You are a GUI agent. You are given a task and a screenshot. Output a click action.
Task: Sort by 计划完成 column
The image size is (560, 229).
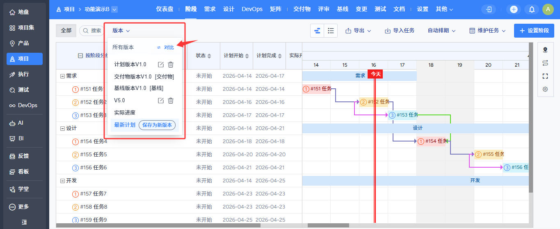269,56
